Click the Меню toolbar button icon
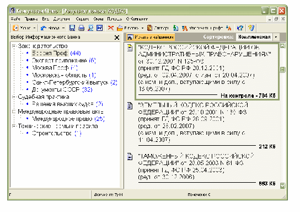The height and width of the screenshot is (212, 300). [x=15, y=28]
